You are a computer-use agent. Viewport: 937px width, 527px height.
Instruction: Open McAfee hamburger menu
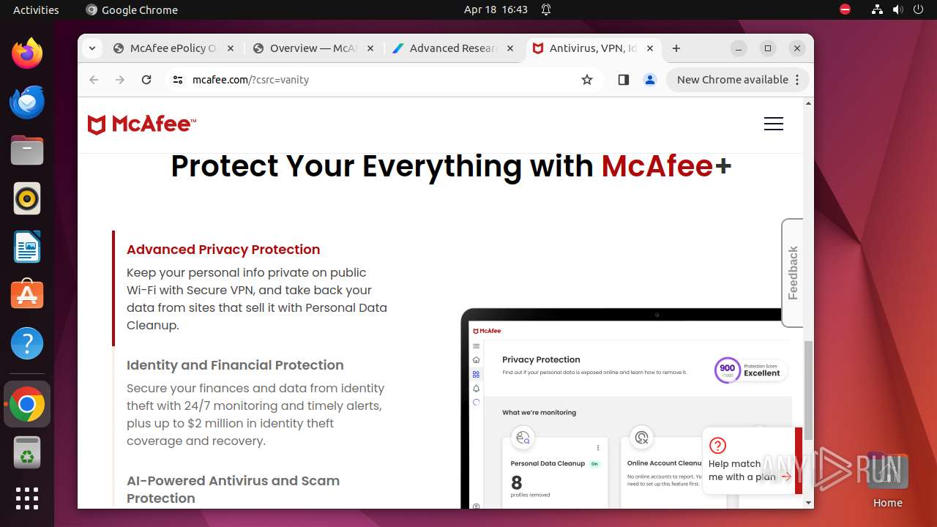(774, 124)
